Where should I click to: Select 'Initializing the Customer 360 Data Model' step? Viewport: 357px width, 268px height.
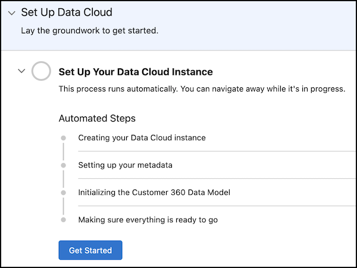(x=154, y=193)
